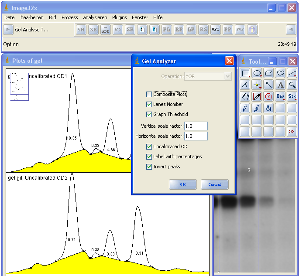This screenshot has width=299, height=276.
Task: Open the Hilfe menu
Action: (x=158, y=17)
